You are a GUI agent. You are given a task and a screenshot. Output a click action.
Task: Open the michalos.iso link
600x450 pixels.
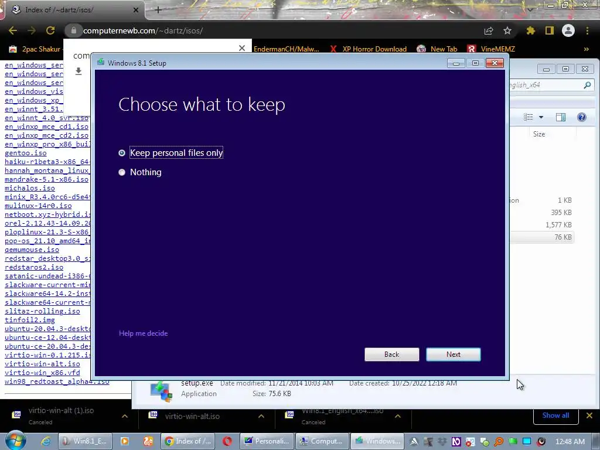coord(30,188)
